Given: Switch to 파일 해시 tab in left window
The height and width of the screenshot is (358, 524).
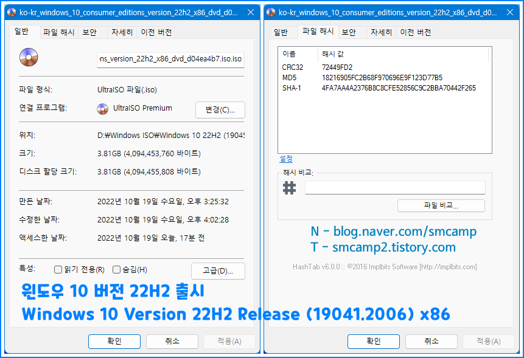Looking at the screenshot, I should pos(59,32).
